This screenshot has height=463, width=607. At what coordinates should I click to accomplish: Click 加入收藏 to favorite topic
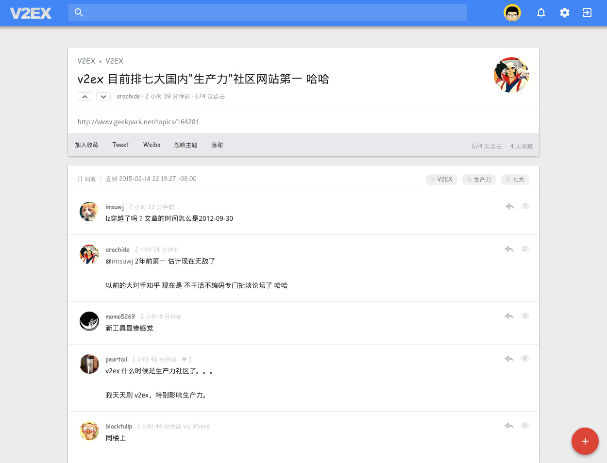(86, 145)
